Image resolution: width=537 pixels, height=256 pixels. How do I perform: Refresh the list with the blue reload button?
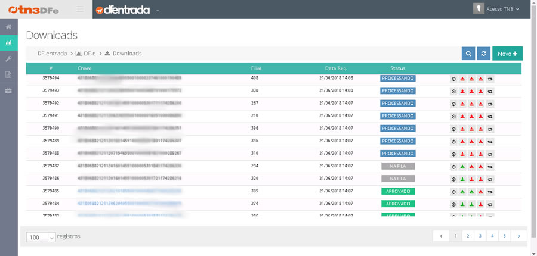point(483,54)
